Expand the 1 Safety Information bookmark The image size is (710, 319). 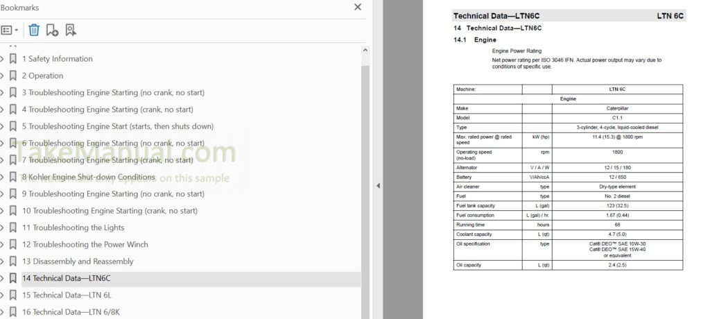tap(2, 59)
